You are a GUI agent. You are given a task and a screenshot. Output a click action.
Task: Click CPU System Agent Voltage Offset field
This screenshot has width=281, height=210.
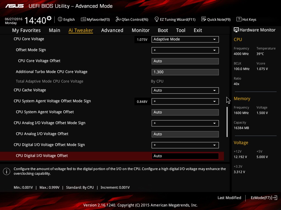185,112
